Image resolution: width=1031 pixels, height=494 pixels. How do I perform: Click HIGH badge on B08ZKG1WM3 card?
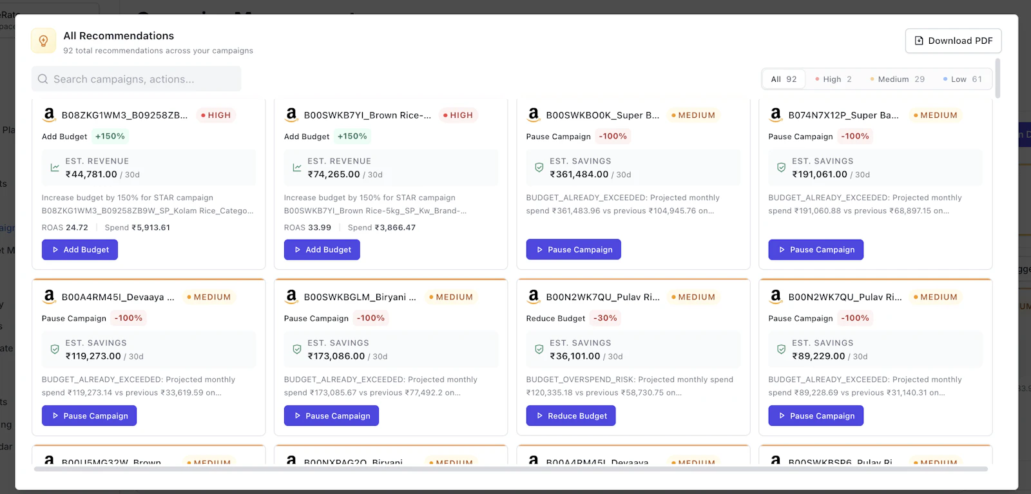tap(216, 115)
